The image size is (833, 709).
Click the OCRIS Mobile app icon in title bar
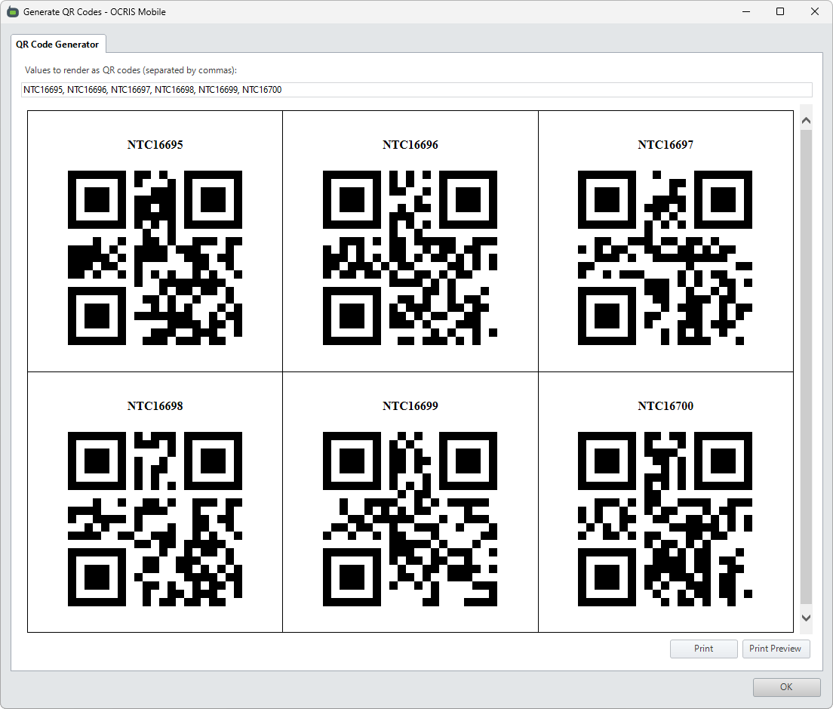(x=13, y=11)
